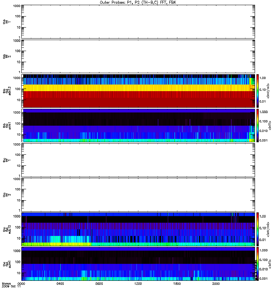The image size is (276, 294).
Task: Click the thb fbk scm1 spectrogram panel
Action: point(138,125)
